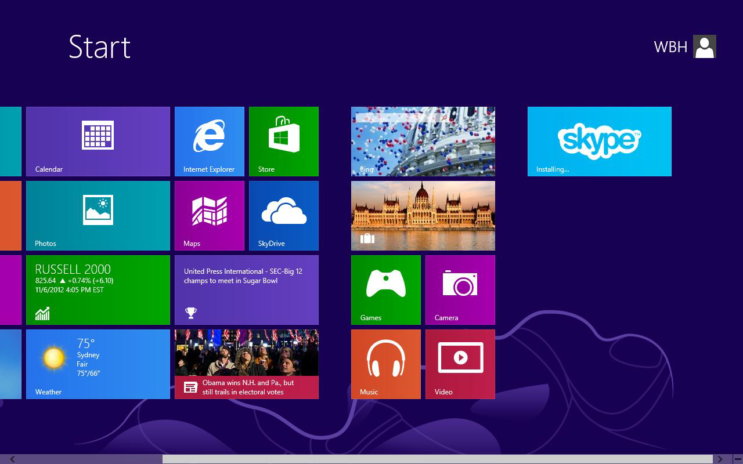This screenshot has height=464, width=743.
Task: Open the Store tile
Action: coord(284,142)
